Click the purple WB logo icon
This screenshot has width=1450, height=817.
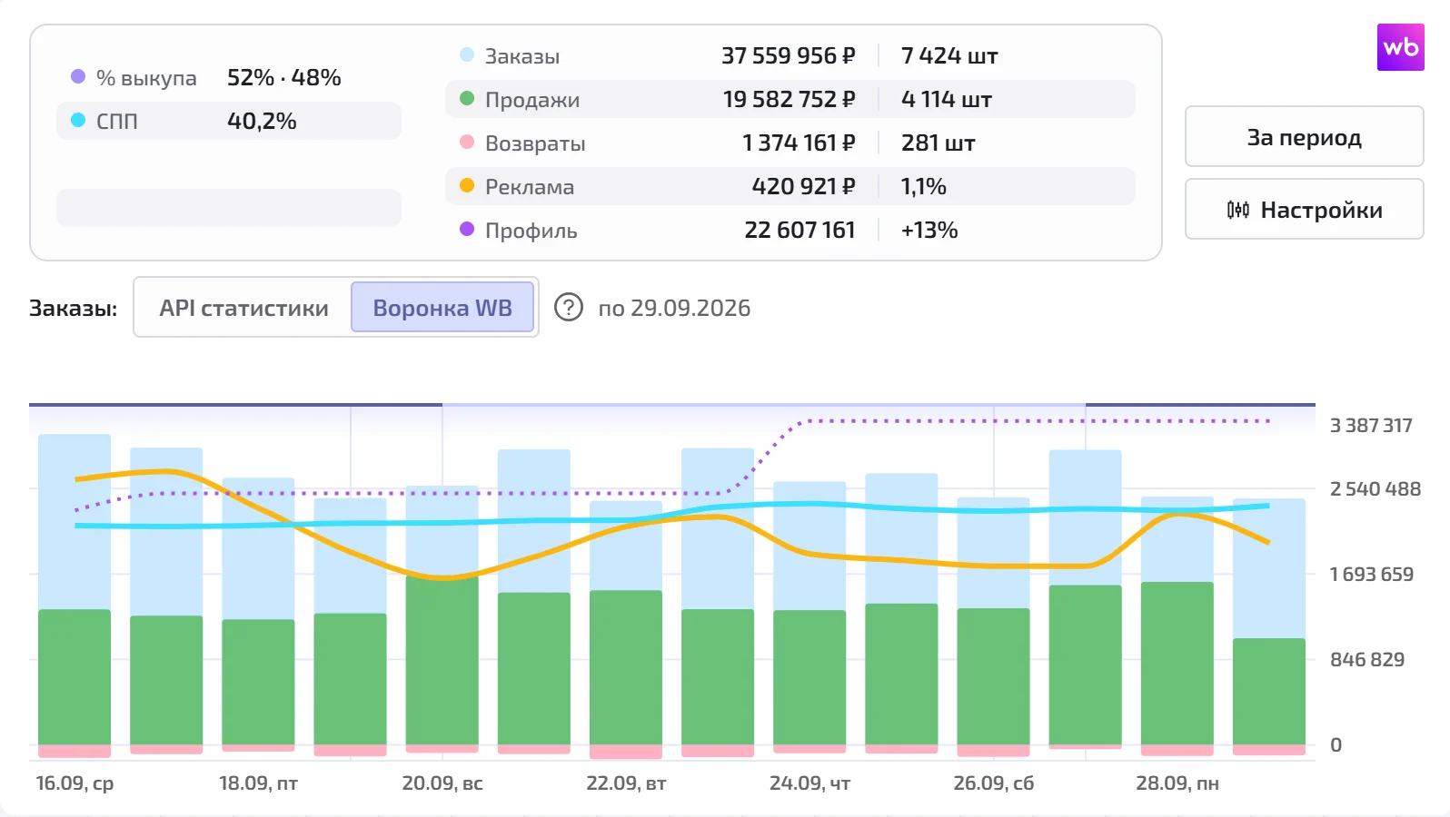(x=1400, y=47)
